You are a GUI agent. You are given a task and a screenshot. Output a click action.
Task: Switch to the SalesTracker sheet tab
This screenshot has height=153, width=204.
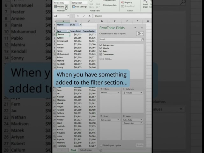point(86,150)
